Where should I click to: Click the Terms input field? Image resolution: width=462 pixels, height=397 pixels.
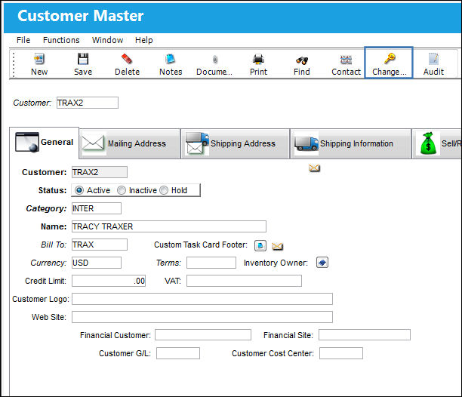(x=211, y=263)
